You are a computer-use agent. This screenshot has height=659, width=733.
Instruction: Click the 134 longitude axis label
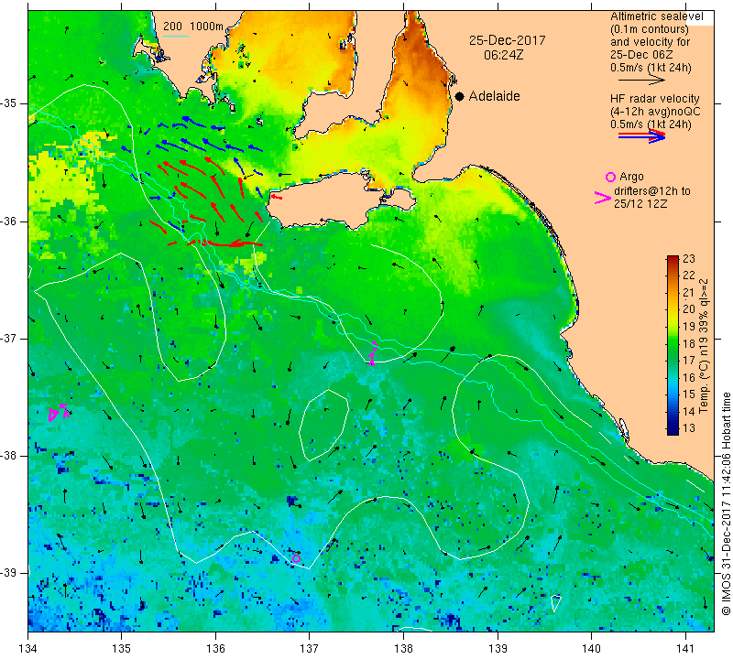pyautogui.click(x=28, y=649)
